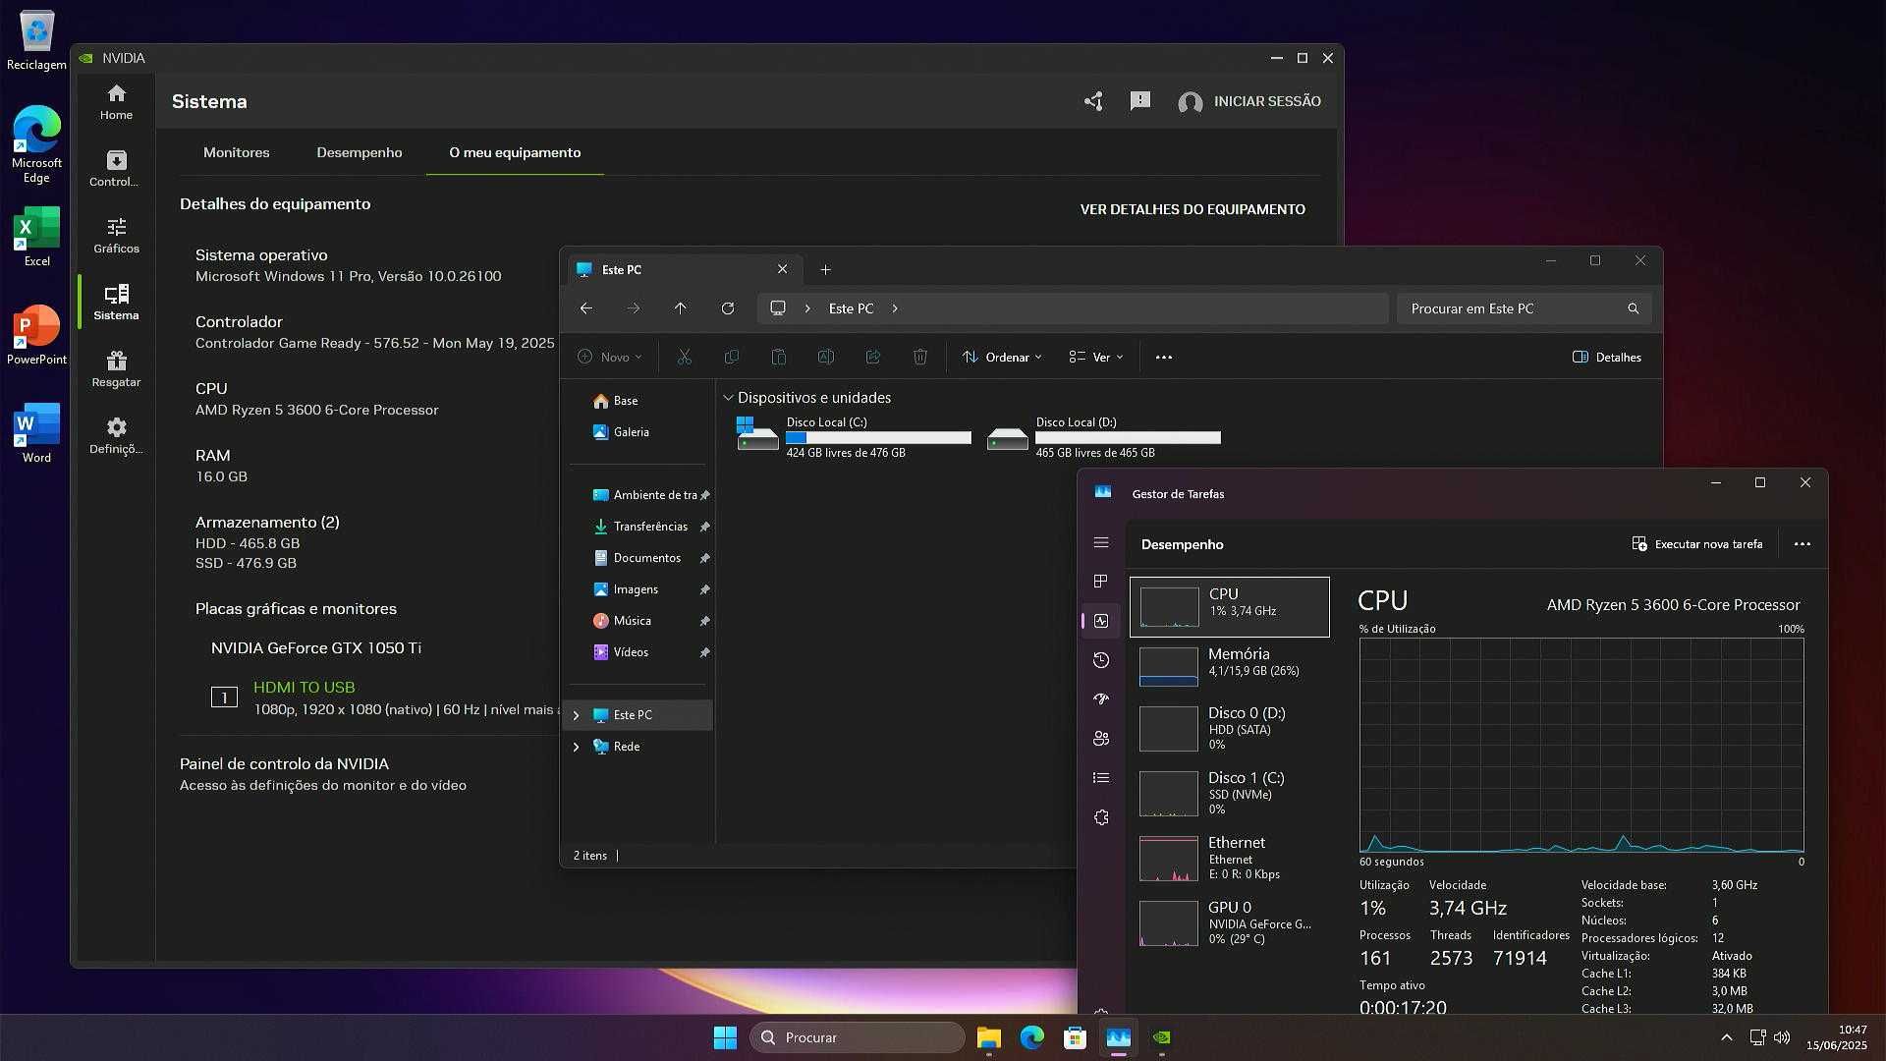This screenshot has width=1886, height=1061.
Task: Click VER DETALHES DO EQUIPAMENTO link
Action: (x=1193, y=209)
